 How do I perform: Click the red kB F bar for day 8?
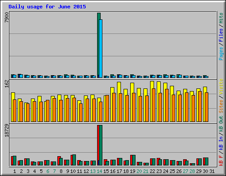58,161
